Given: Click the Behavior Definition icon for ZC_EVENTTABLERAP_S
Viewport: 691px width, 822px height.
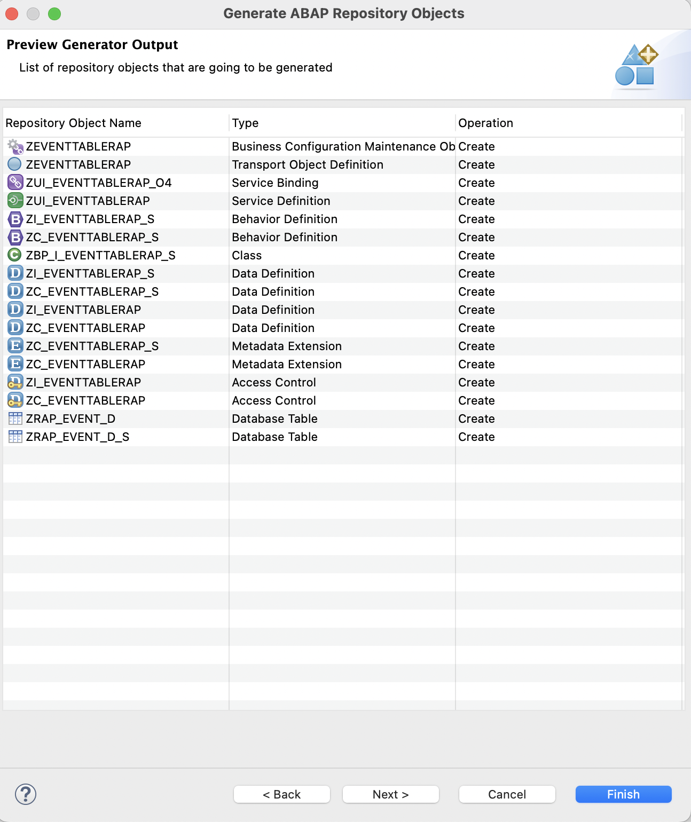Looking at the screenshot, I should (15, 237).
